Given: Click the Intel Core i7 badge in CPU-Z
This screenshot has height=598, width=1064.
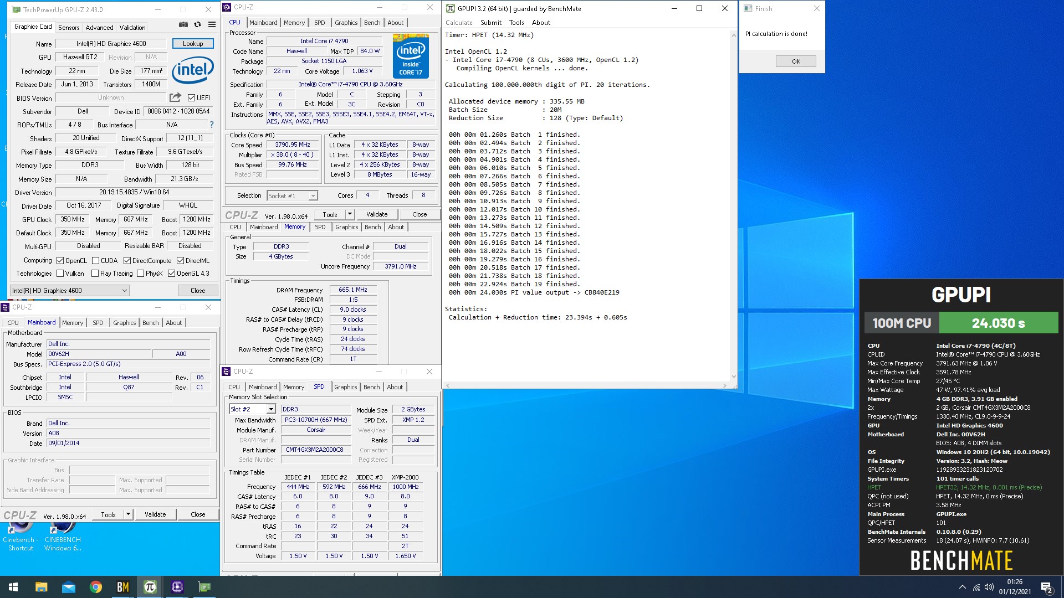Looking at the screenshot, I should pyautogui.click(x=411, y=55).
